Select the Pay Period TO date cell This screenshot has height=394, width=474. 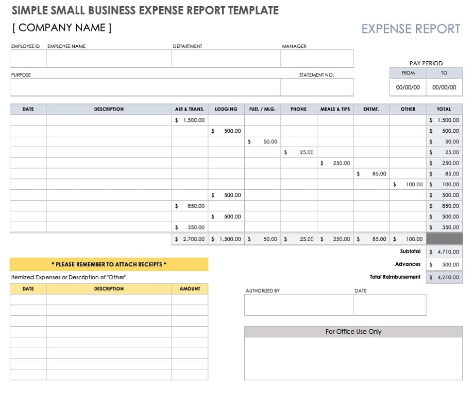point(444,87)
